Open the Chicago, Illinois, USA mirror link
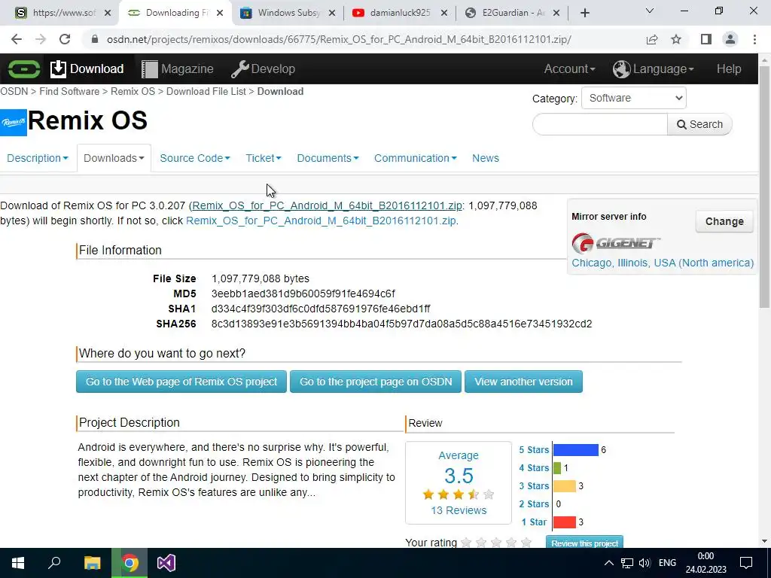The width and height of the screenshot is (771, 578). coord(663,263)
